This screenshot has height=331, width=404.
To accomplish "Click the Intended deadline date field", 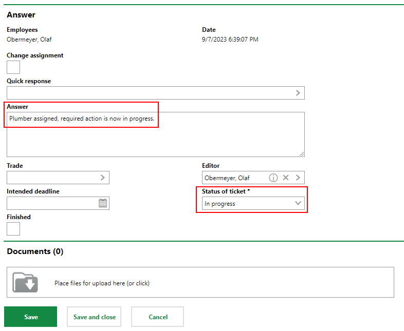I will [51, 203].
